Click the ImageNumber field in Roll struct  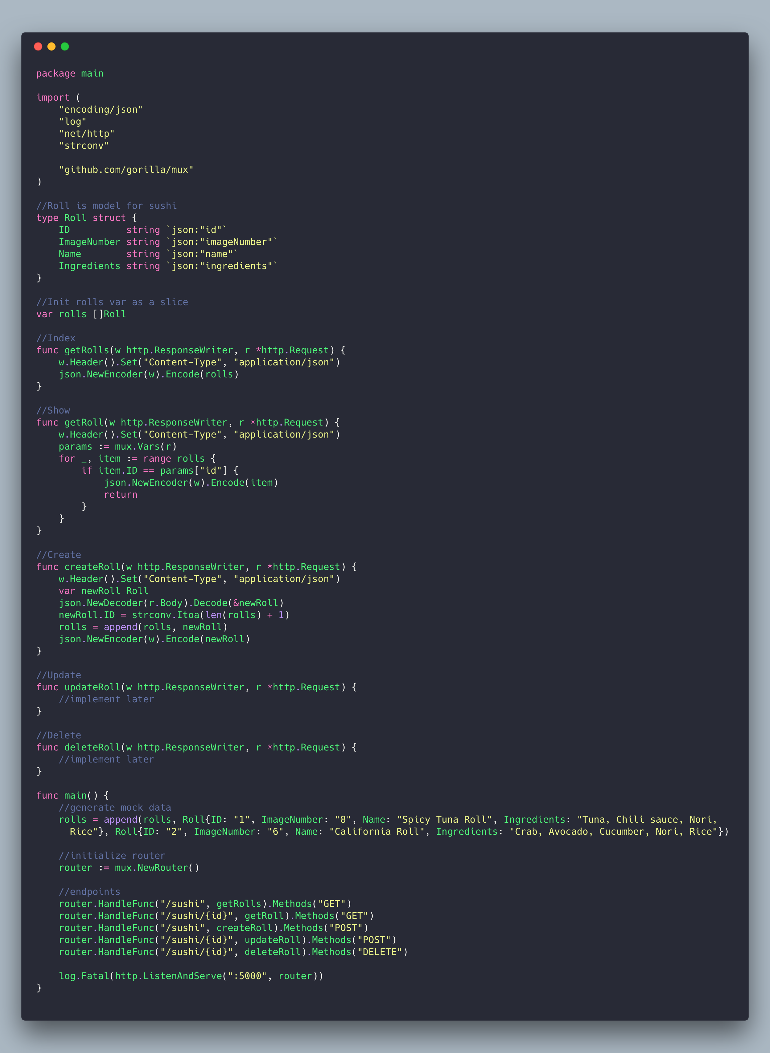coord(89,242)
